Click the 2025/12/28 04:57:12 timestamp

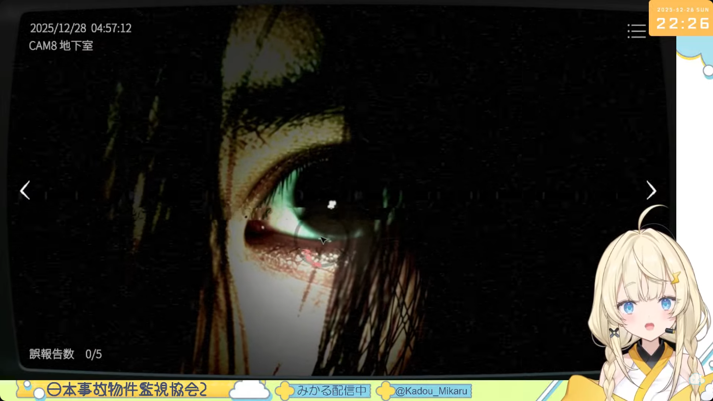[x=81, y=28]
